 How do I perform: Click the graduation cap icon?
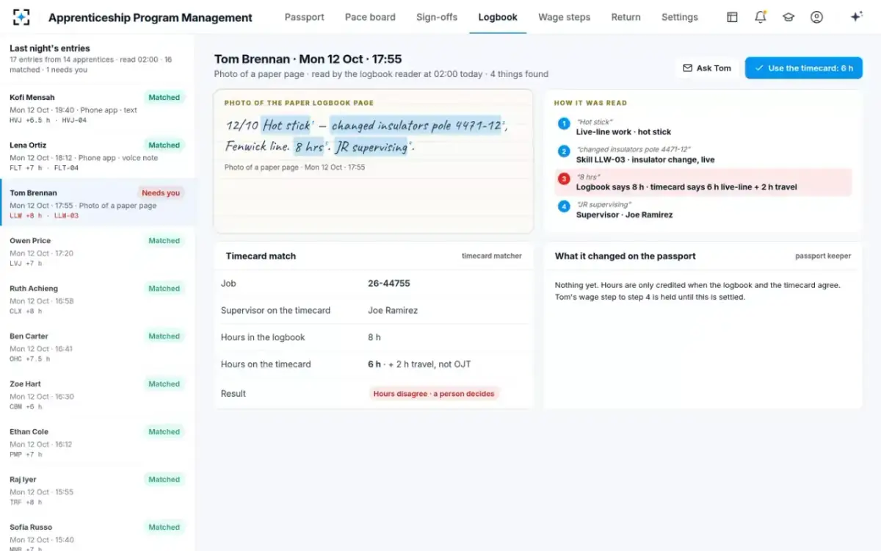coord(788,17)
